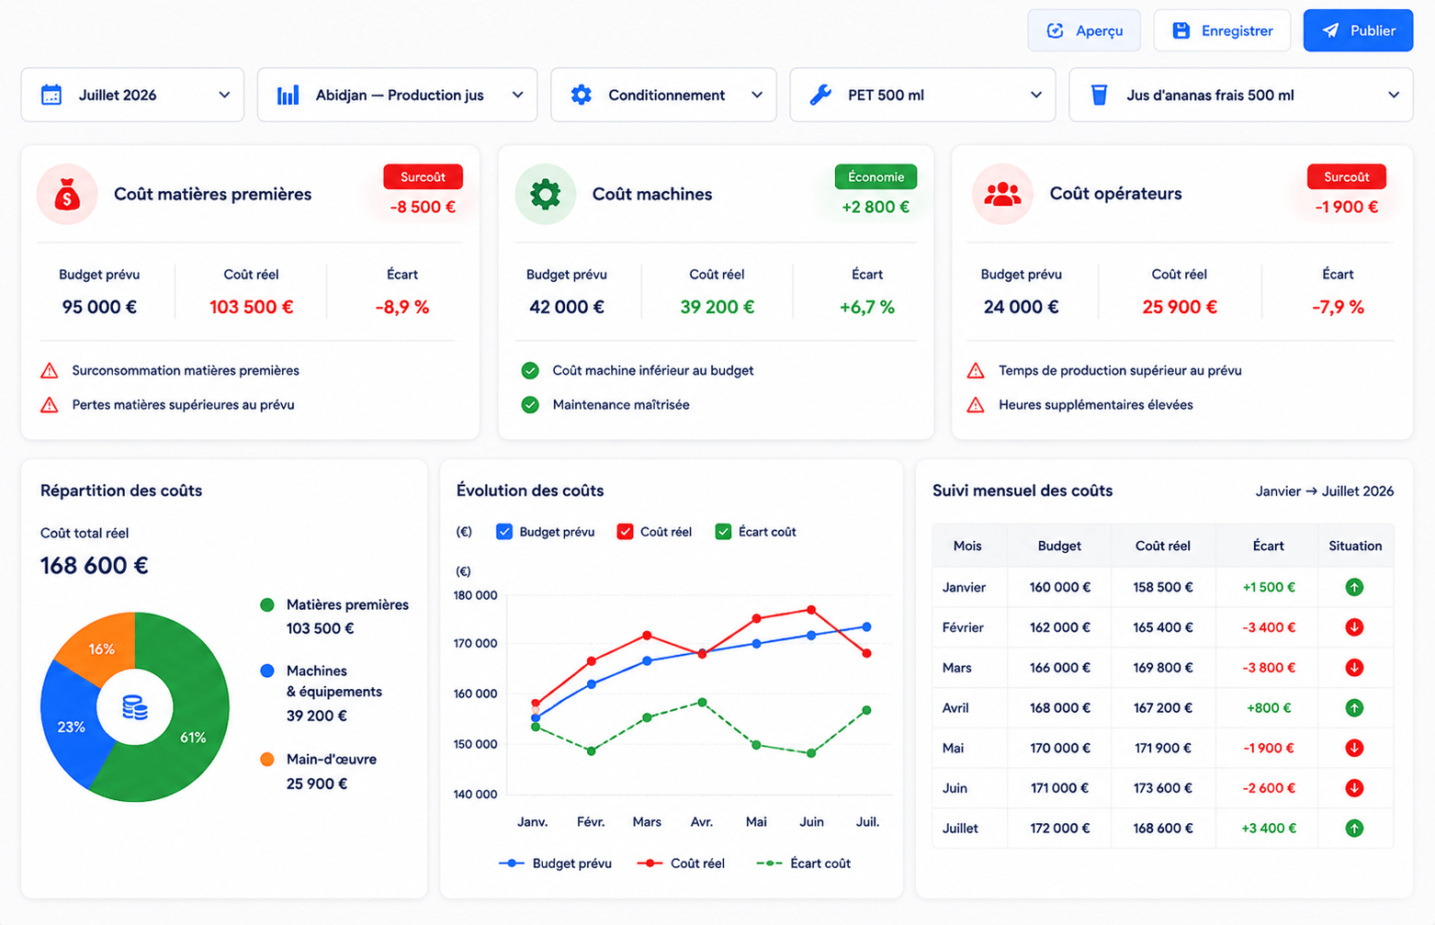Click the Publier button
Viewport: 1435px width, 925px height.
(x=1358, y=30)
